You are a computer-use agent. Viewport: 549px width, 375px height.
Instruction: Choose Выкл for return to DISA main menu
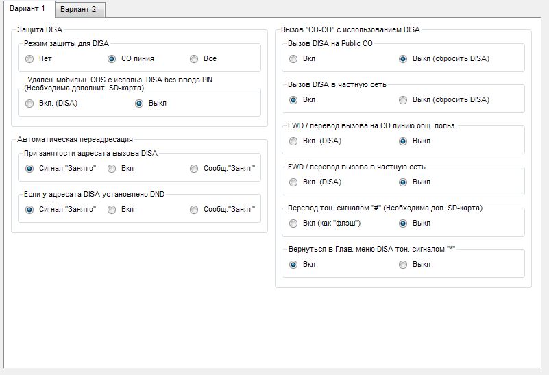(403, 265)
